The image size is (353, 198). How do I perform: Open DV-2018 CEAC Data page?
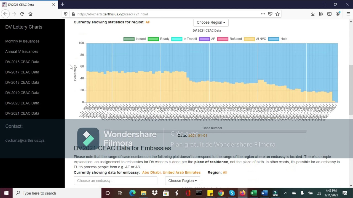point(22,82)
